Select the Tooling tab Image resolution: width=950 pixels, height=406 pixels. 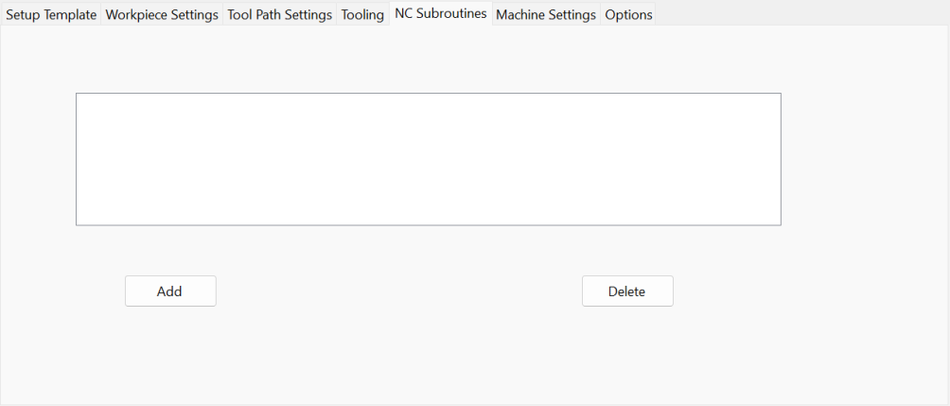click(362, 14)
